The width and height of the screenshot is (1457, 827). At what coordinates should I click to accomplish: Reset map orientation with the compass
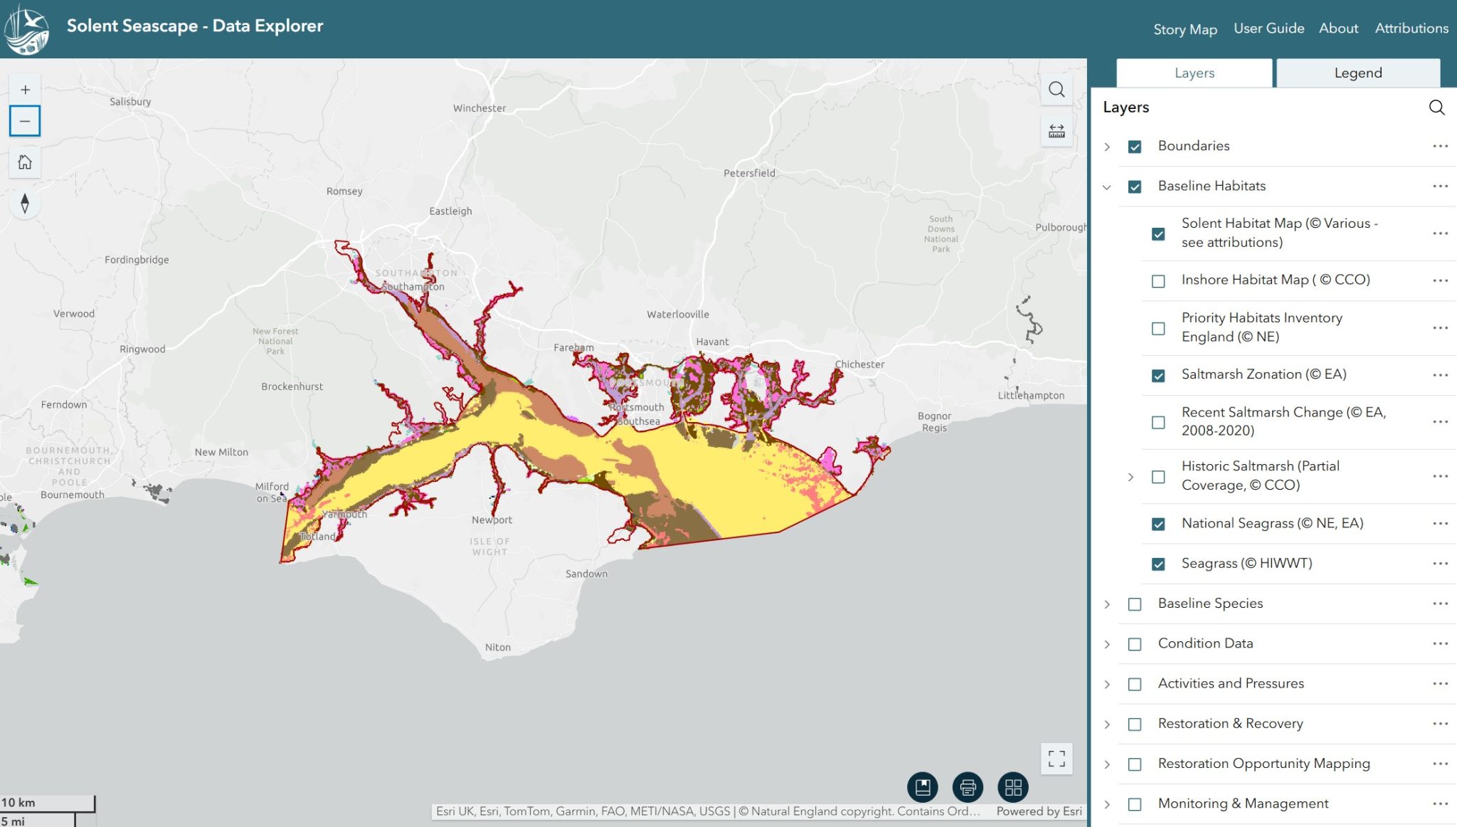25,204
